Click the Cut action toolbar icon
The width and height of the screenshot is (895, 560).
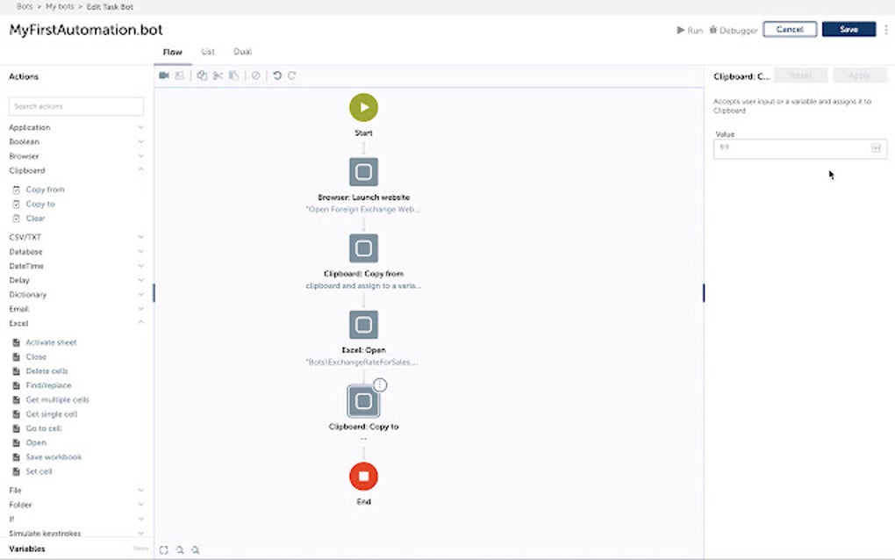coord(218,75)
